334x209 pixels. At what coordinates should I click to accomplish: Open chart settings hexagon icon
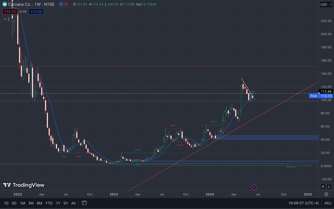pos(326,194)
